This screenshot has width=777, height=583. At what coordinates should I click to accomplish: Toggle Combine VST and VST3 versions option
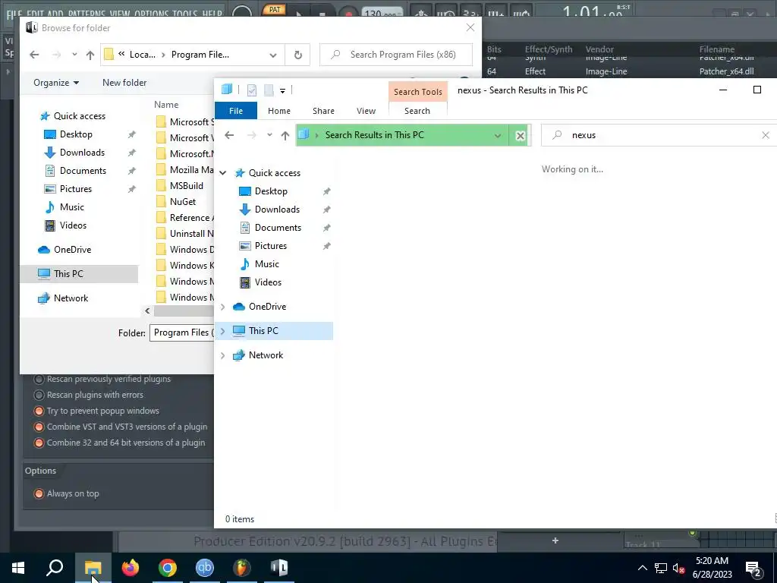39,427
